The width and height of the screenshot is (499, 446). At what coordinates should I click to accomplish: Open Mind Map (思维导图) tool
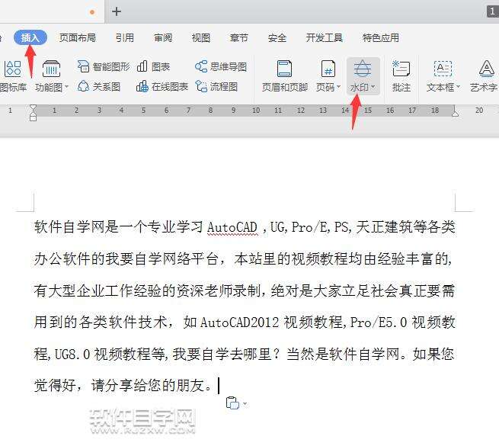[x=221, y=66]
